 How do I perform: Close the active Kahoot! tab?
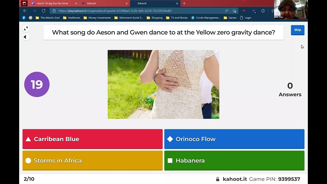[177, 3]
